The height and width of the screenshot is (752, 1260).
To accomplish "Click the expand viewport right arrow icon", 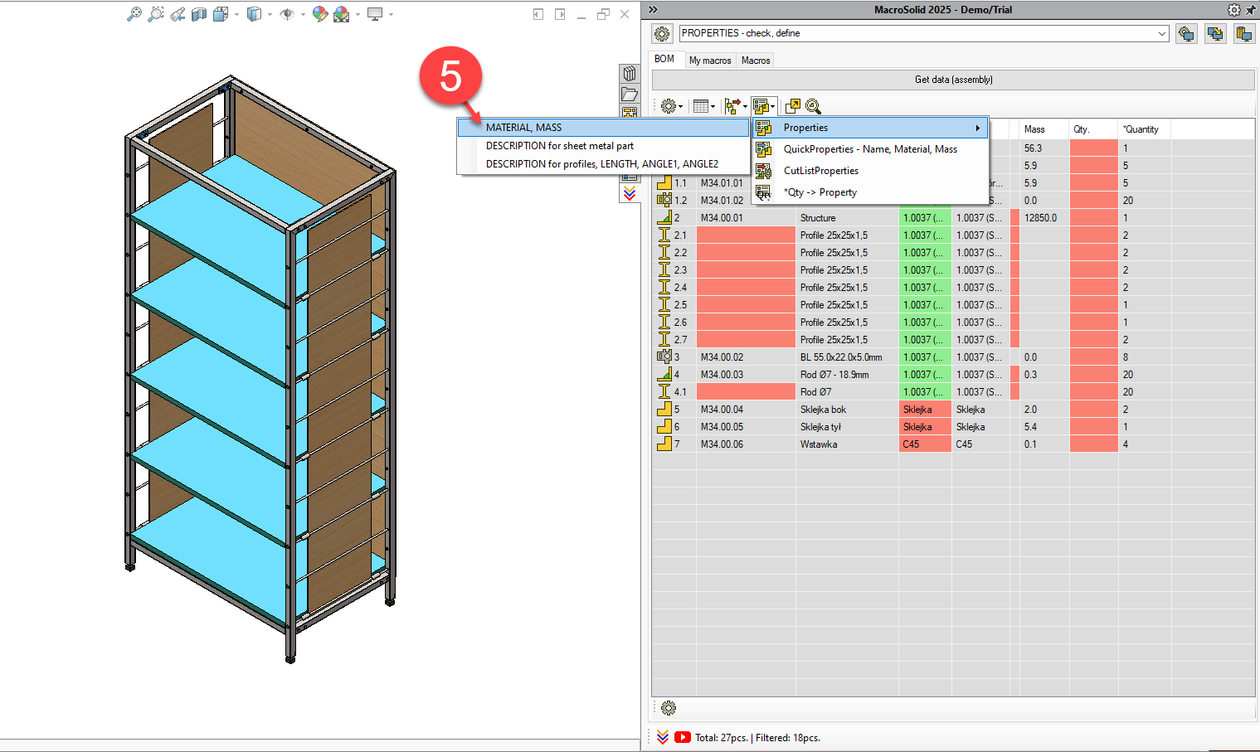I will (560, 14).
